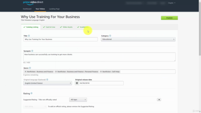Remove the Personal Finance genre tag
Screen dimensions: 201x113
pos(56,72)
